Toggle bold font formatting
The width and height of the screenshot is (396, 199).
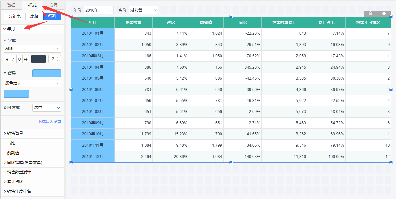(x=7, y=59)
